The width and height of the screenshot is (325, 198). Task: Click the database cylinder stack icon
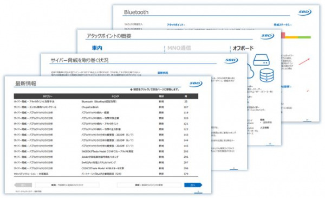(x=266, y=75)
